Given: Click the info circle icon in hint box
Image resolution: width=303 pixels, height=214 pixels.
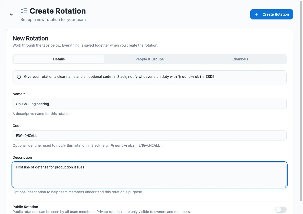Looking at the screenshot, I should tap(19, 77).
